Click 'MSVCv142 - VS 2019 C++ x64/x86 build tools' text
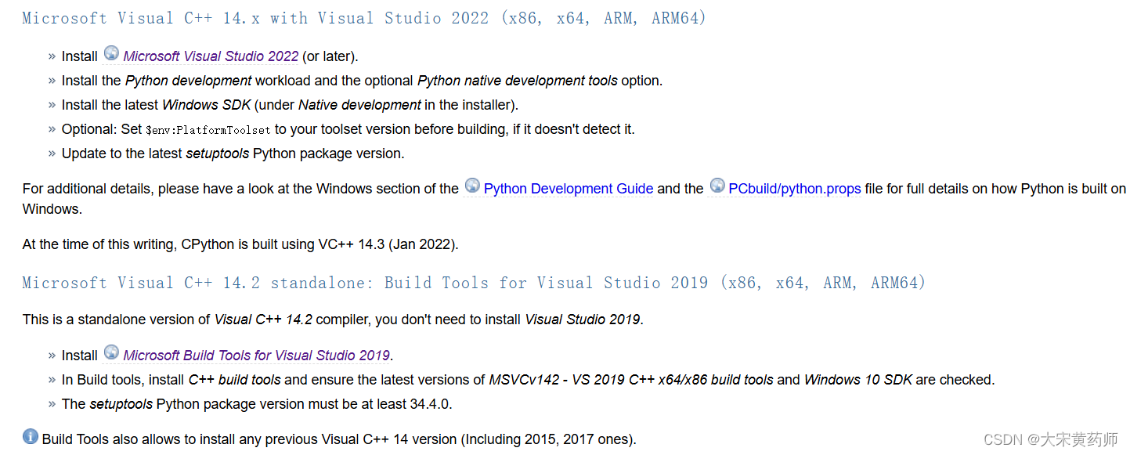Image resolution: width=1130 pixels, height=455 pixels. pos(631,380)
